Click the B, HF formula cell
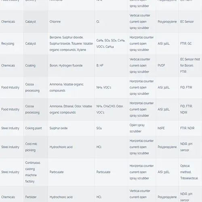This screenshot has height=202, width=202. click(x=111, y=65)
